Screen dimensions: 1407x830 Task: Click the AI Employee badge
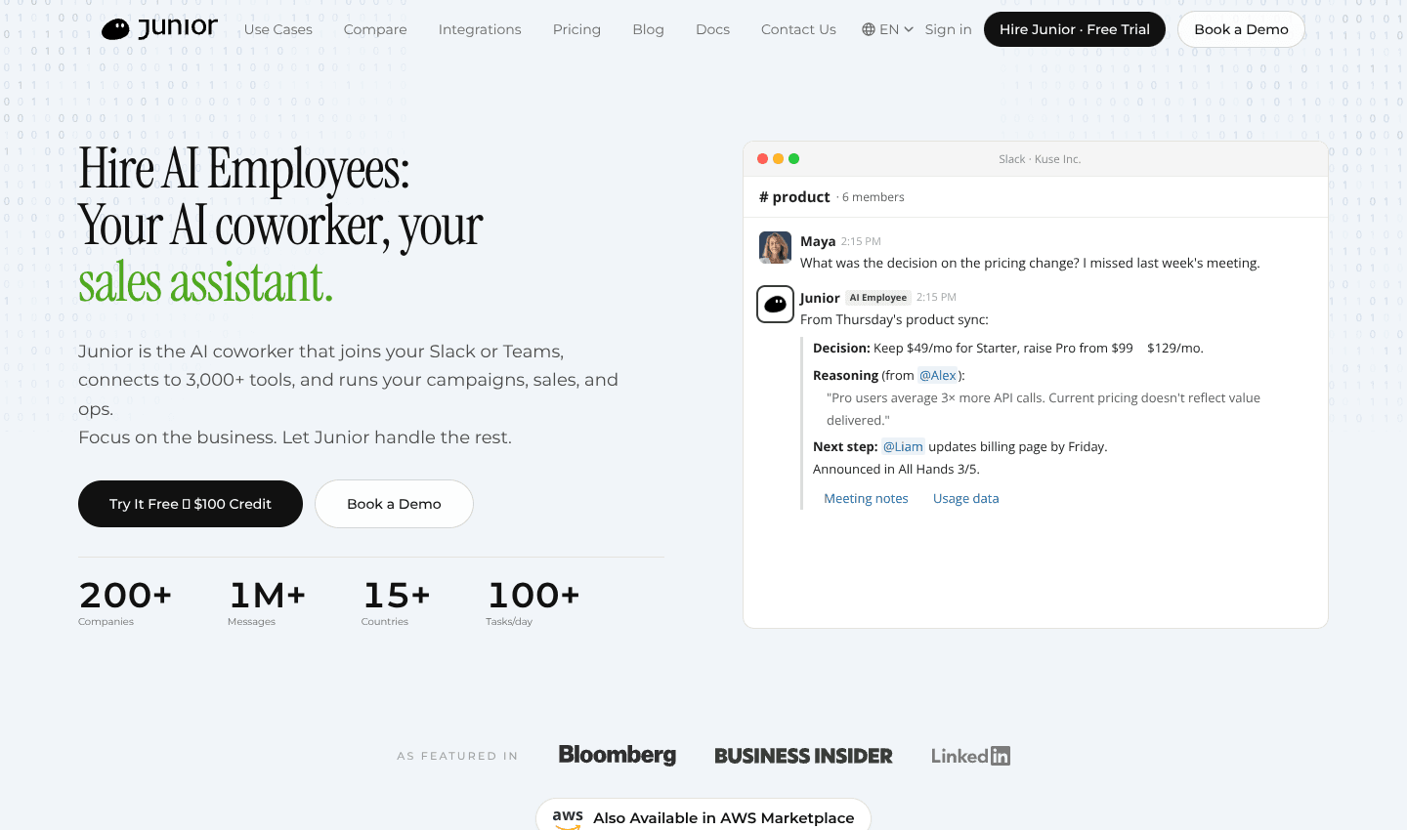pyautogui.click(x=878, y=298)
